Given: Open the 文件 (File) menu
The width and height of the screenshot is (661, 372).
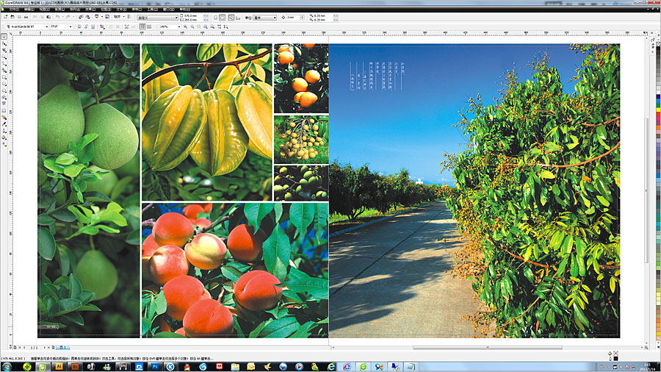Looking at the screenshot, I should [x=13, y=9].
